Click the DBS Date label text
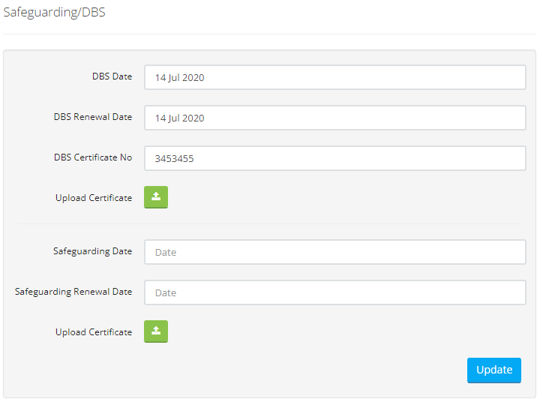This screenshot has width=540, height=402. point(112,76)
